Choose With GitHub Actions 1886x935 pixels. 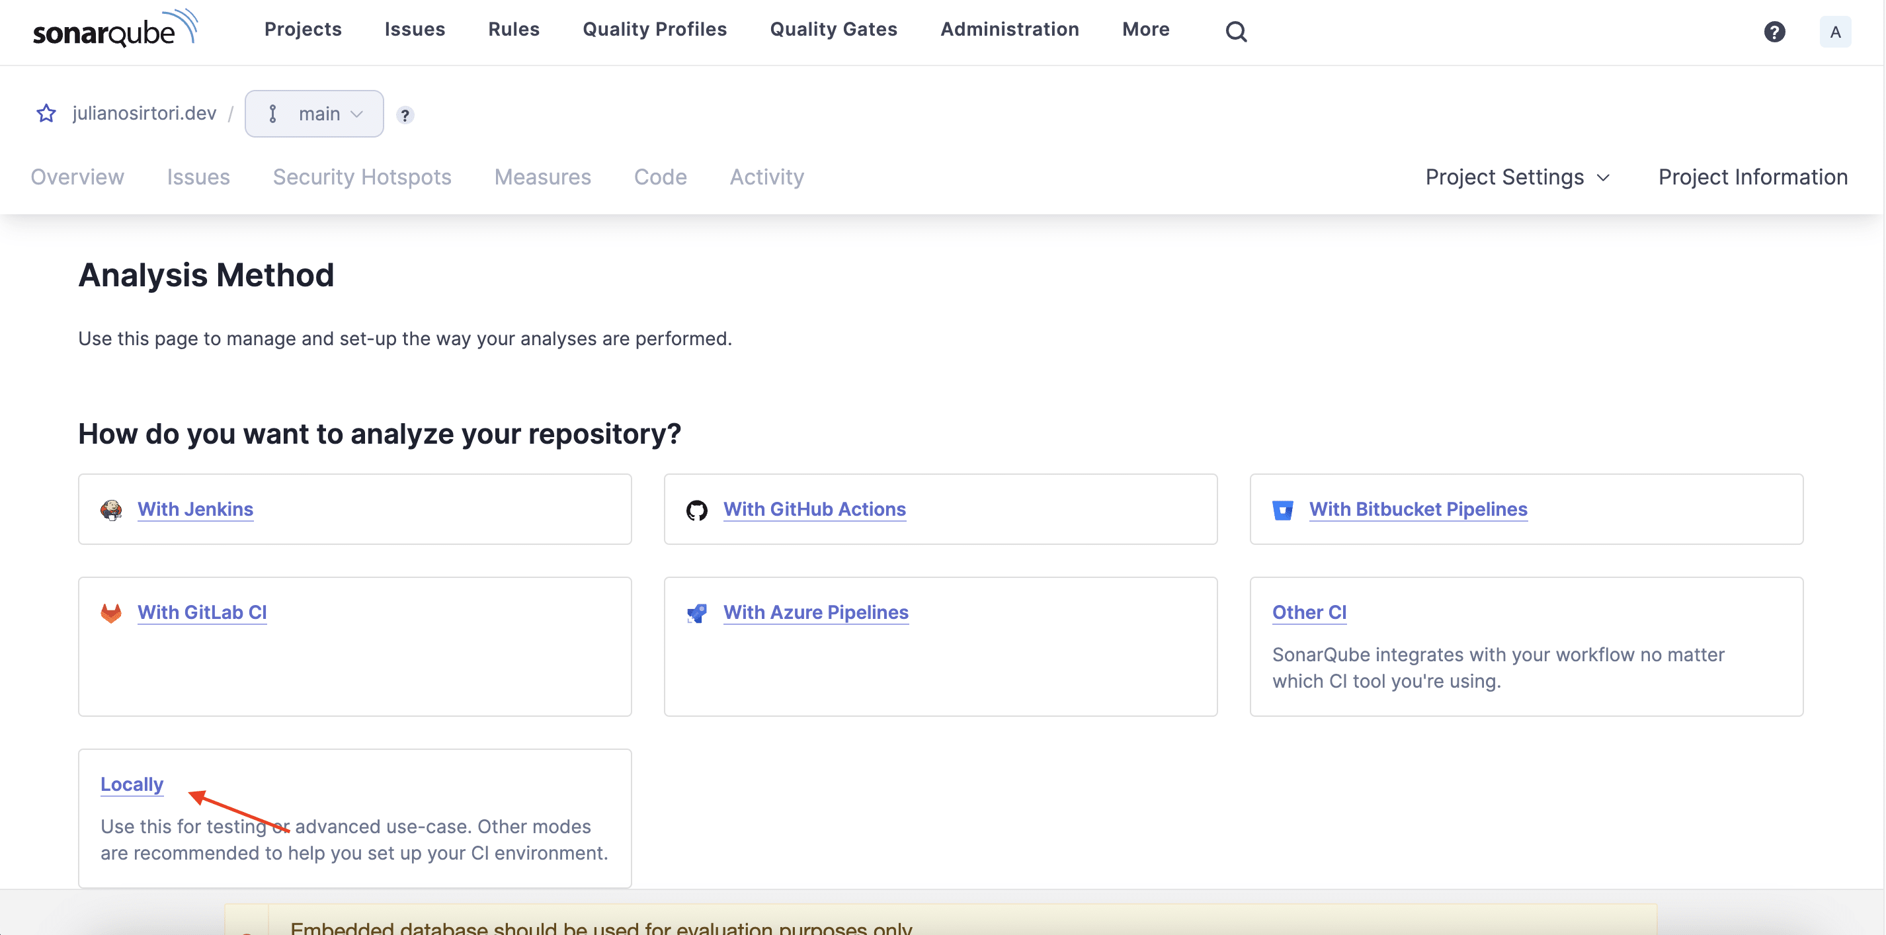tap(815, 510)
